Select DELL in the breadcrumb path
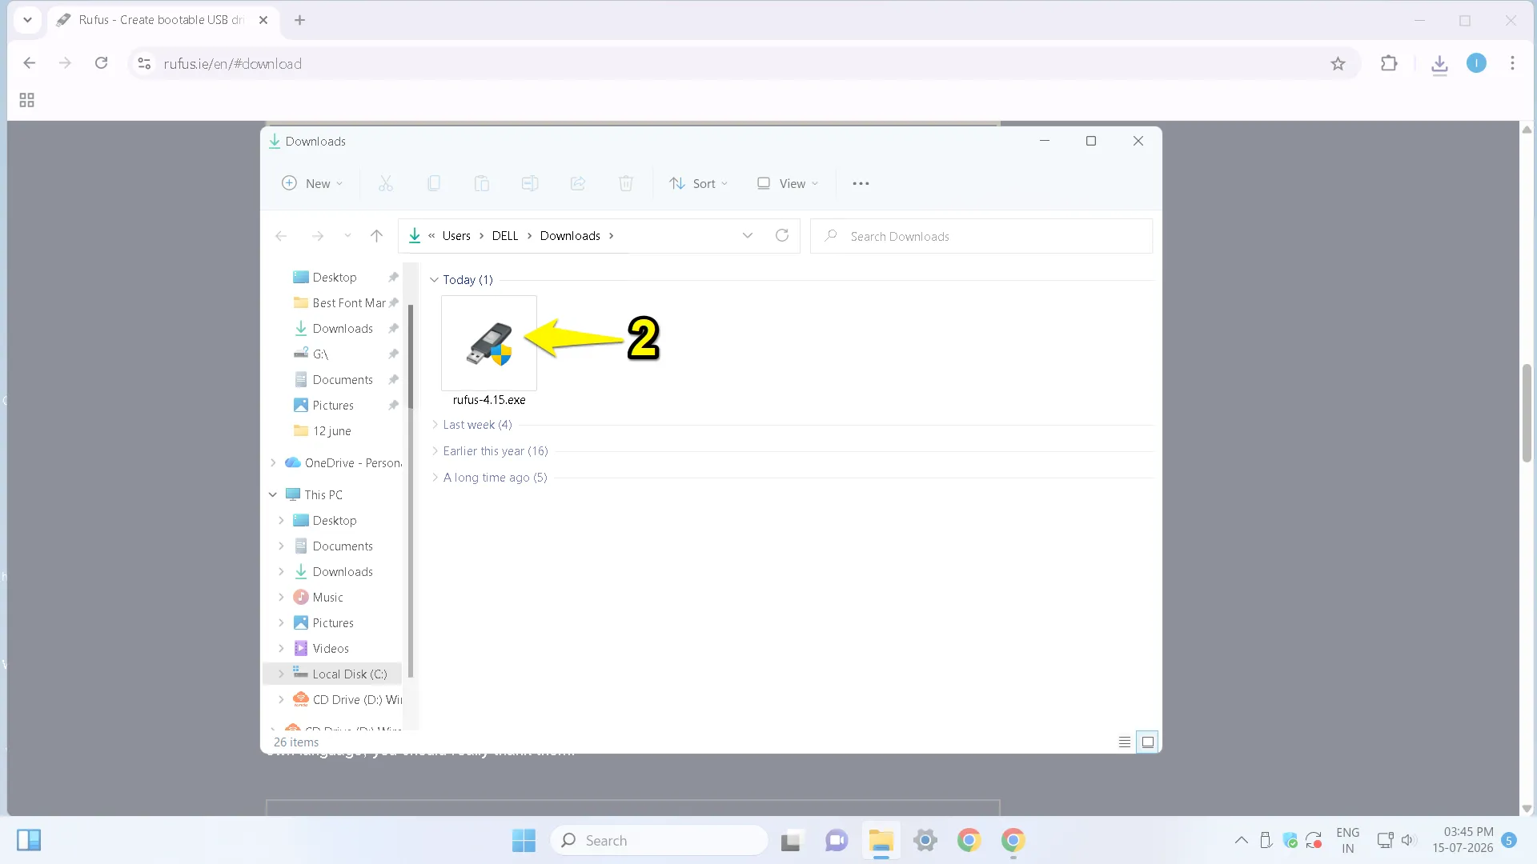The image size is (1537, 864). point(505,235)
